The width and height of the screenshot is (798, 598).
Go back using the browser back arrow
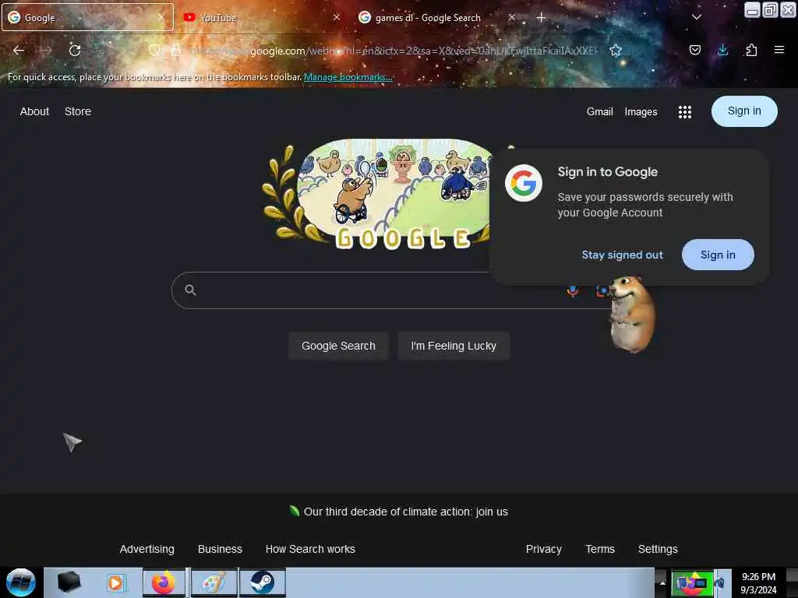[x=19, y=50]
